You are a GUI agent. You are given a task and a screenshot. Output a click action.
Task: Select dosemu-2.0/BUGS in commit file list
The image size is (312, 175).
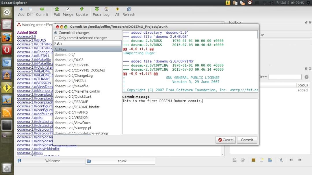click(69, 60)
